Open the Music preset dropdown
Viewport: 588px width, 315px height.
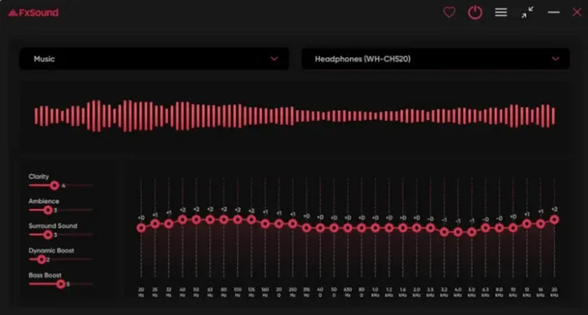pyautogui.click(x=154, y=59)
